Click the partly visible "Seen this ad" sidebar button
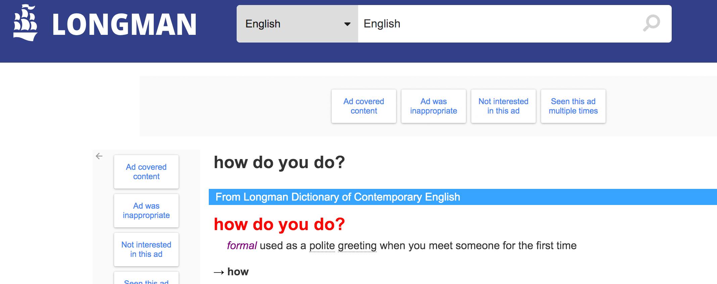The width and height of the screenshot is (717, 284). pos(146,280)
